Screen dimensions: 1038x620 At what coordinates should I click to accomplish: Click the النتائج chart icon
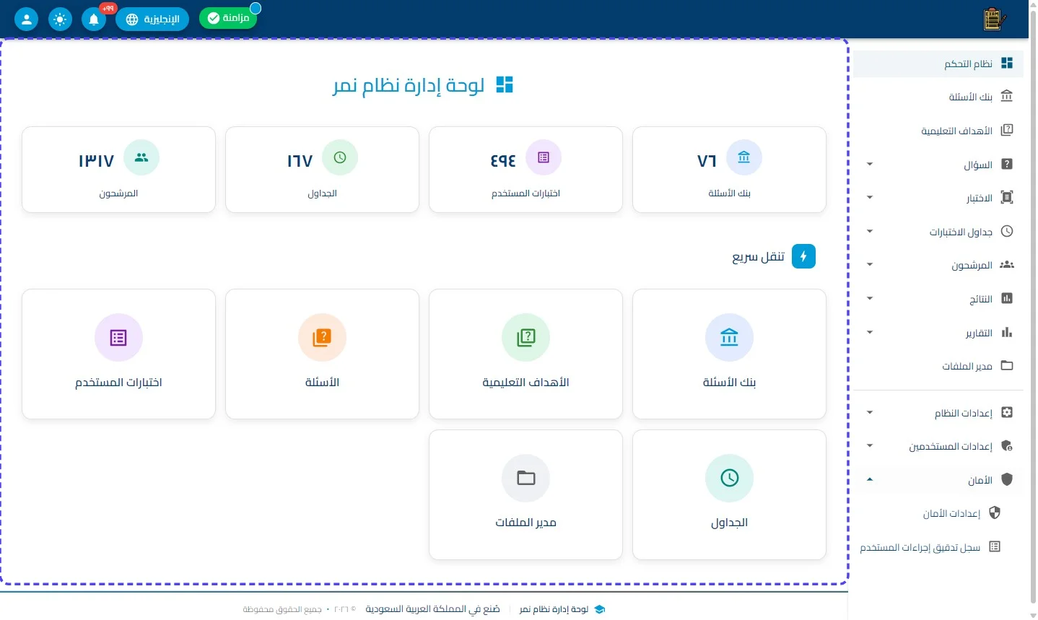click(x=1007, y=299)
